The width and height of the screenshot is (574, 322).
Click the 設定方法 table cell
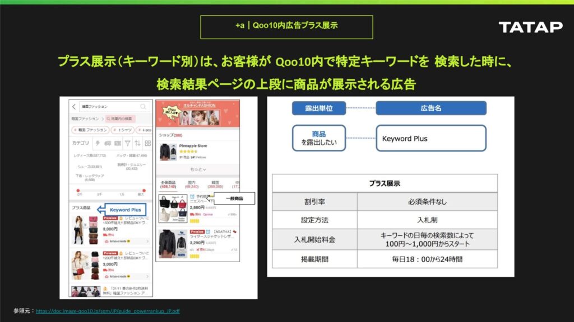(x=315, y=220)
